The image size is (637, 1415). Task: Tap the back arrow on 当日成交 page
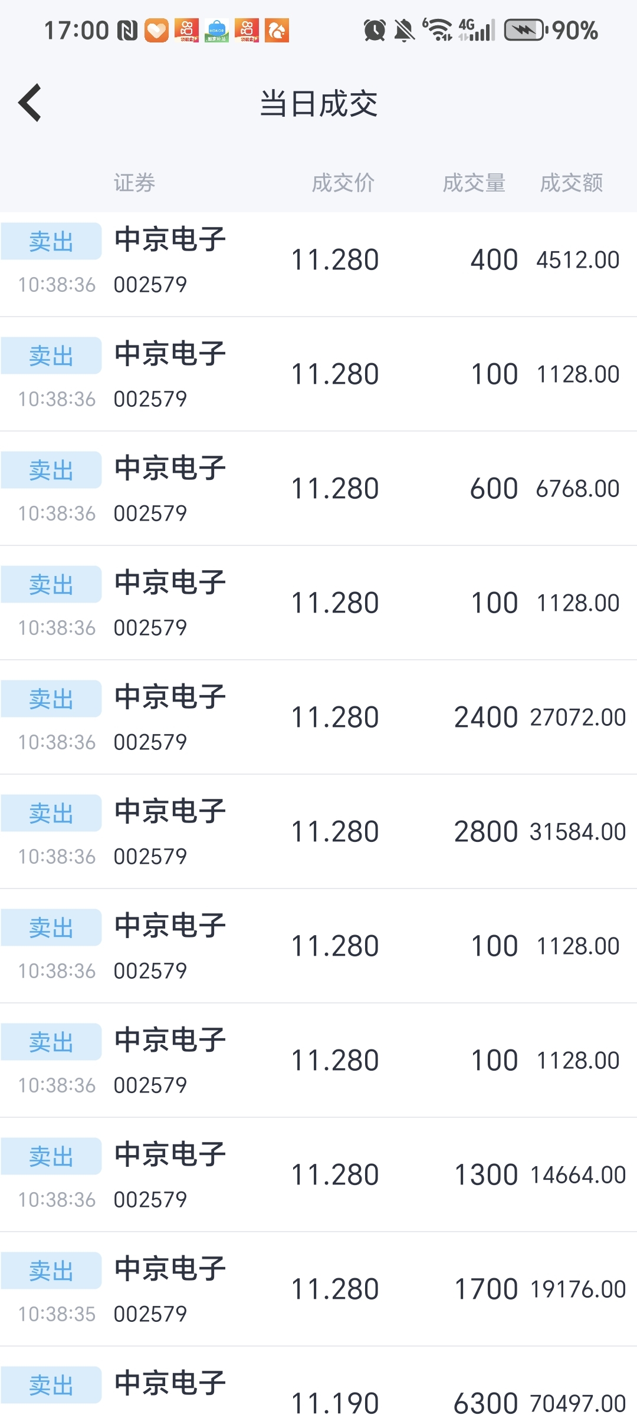pos(31,103)
